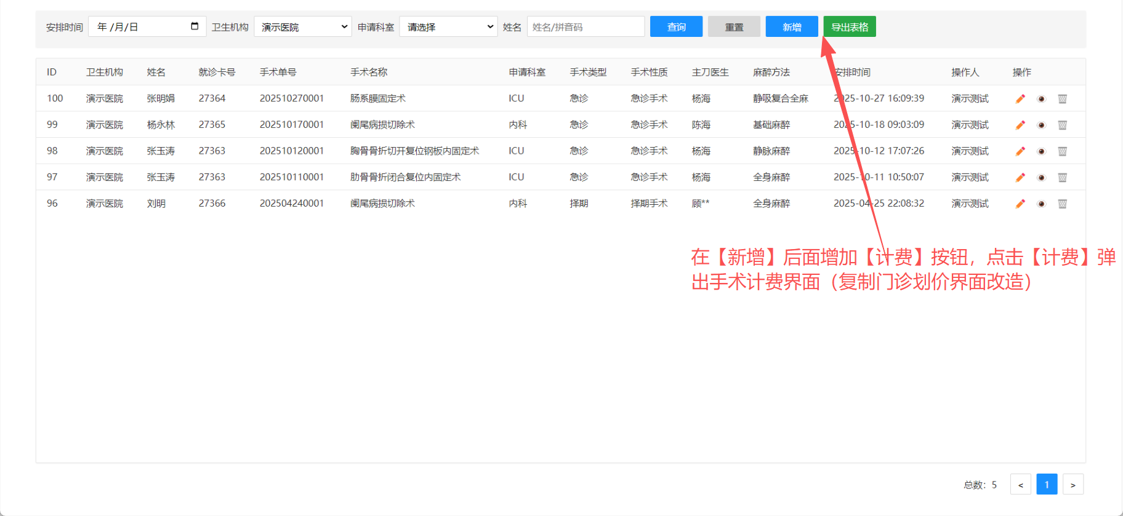Click the blue 查询 search button
This screenshot has height=516, width=1123.
click(676, 27)
